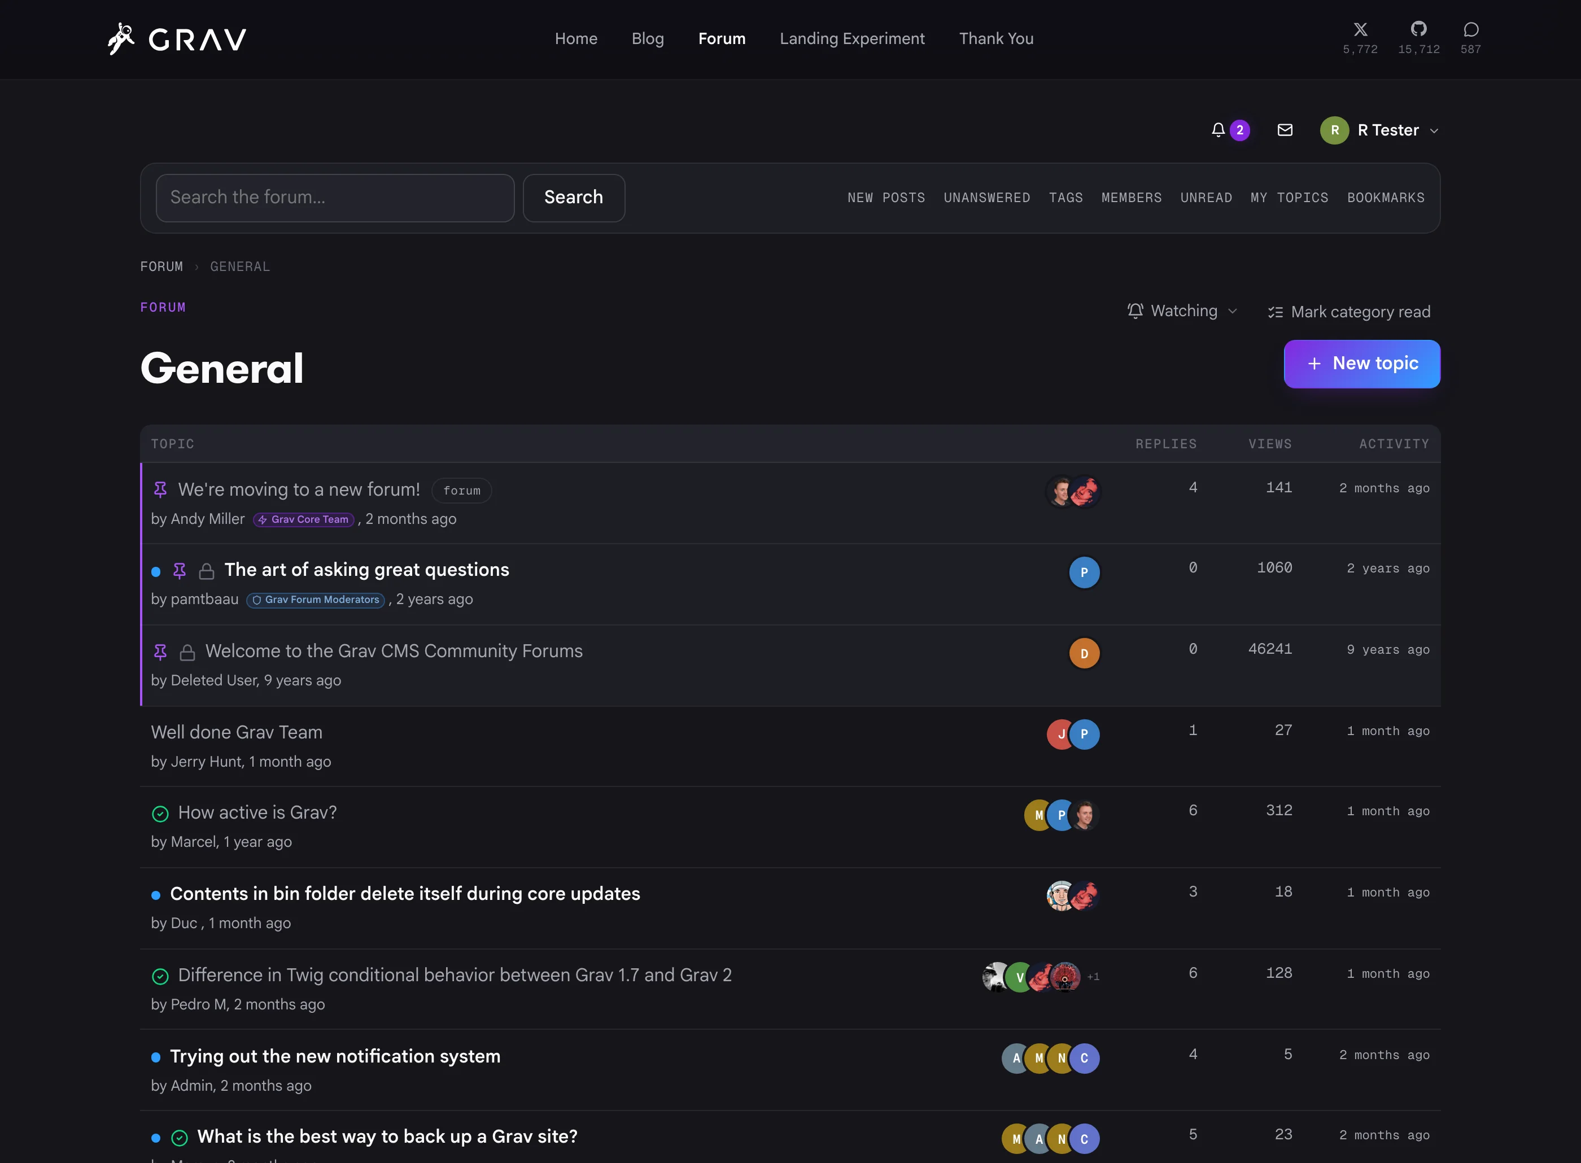Click the blue P avatar on 'The art of asking great questions'
This screenshot has width=1581, height=1163.
coord(1084,572)
